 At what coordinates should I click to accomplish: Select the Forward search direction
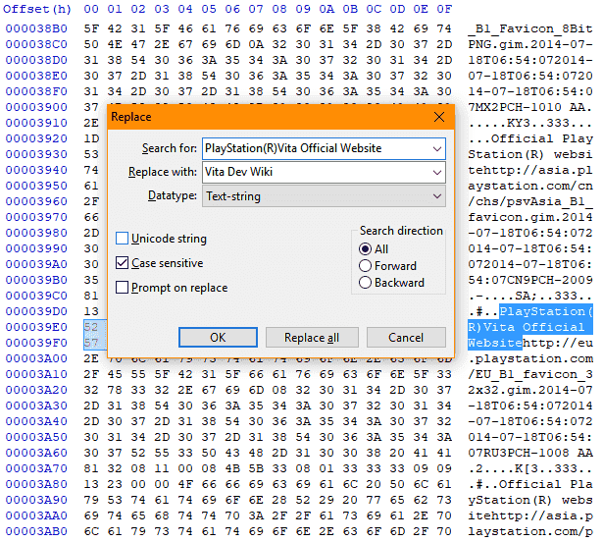click(x=365, y=266)
